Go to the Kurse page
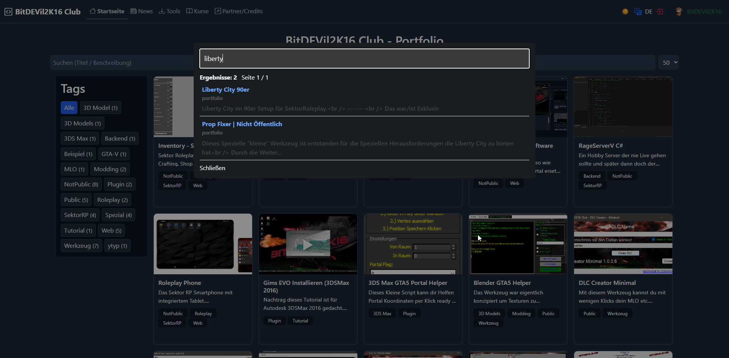Viewport: 729px width, 358px height. point(197,11)
